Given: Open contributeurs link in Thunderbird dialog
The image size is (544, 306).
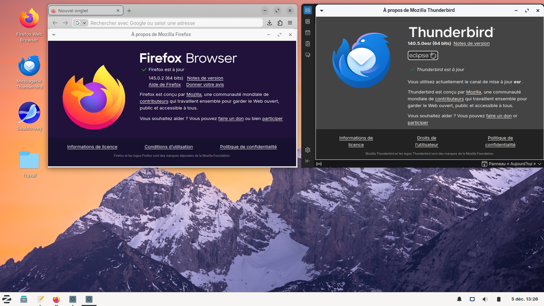Looking at the screenshot, I should click(449, 99).
